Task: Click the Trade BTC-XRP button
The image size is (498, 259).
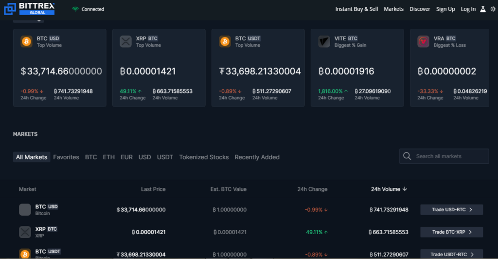Action: pyautogui.click(x=452, y=232)
